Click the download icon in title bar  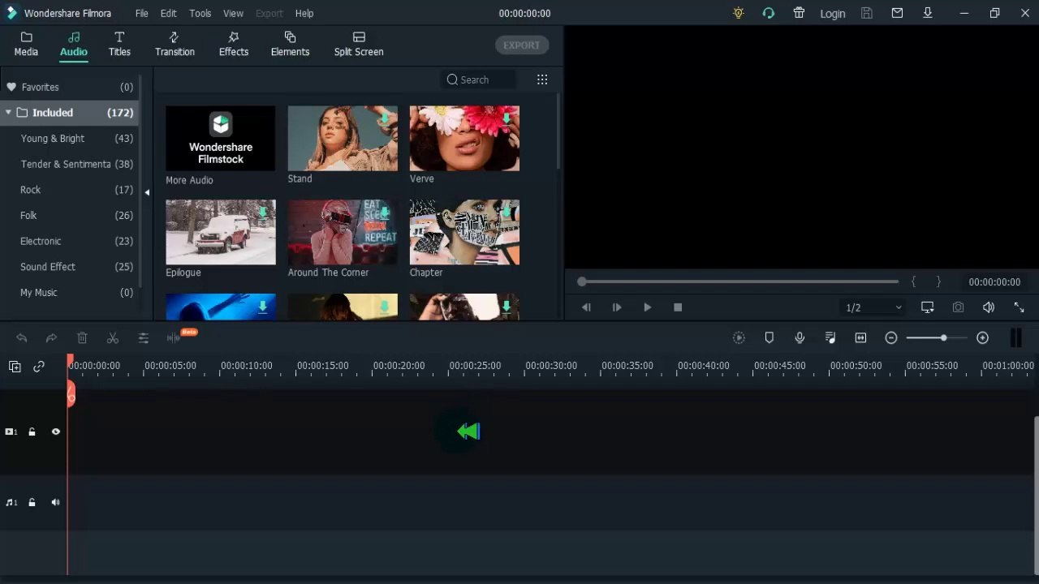[928, 13]
